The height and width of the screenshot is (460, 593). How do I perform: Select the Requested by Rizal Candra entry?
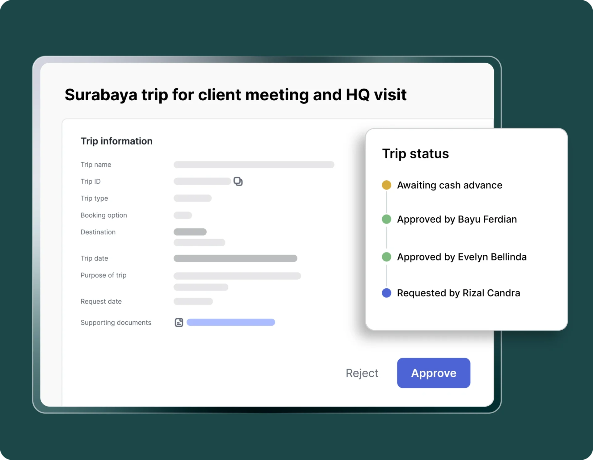point(458,293)
